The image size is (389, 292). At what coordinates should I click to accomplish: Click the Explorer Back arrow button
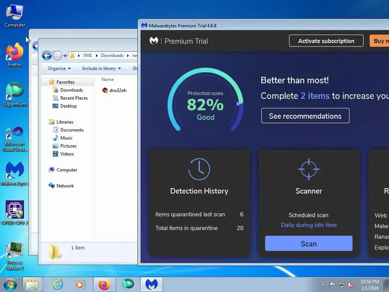pos(47,56)
